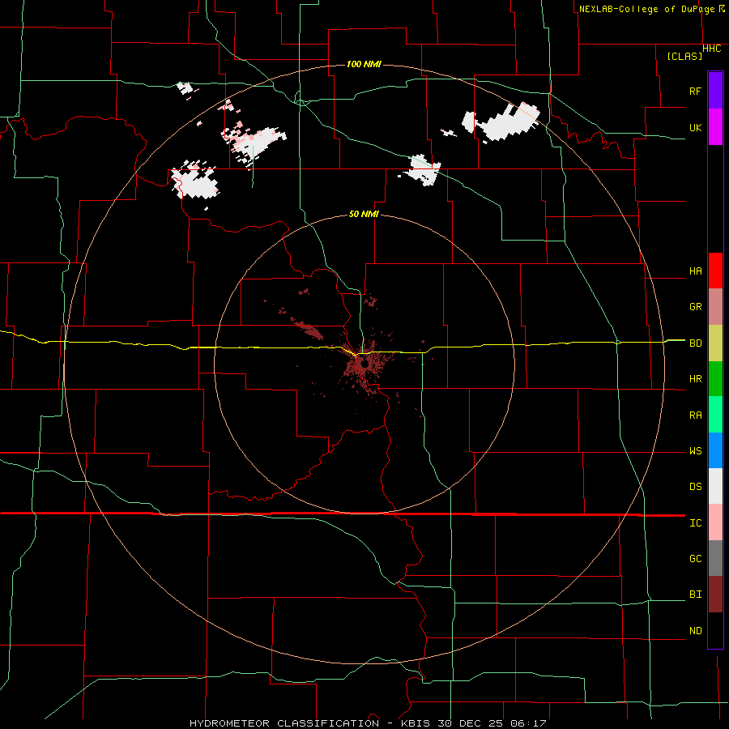This screenshot has width=729, height=729.
Task: Click the radar site center echo cluster
Action: click(364, 365)
